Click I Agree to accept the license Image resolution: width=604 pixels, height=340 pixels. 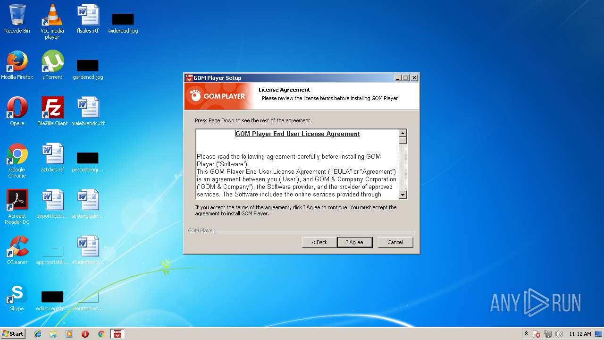[x=354, y=242]
